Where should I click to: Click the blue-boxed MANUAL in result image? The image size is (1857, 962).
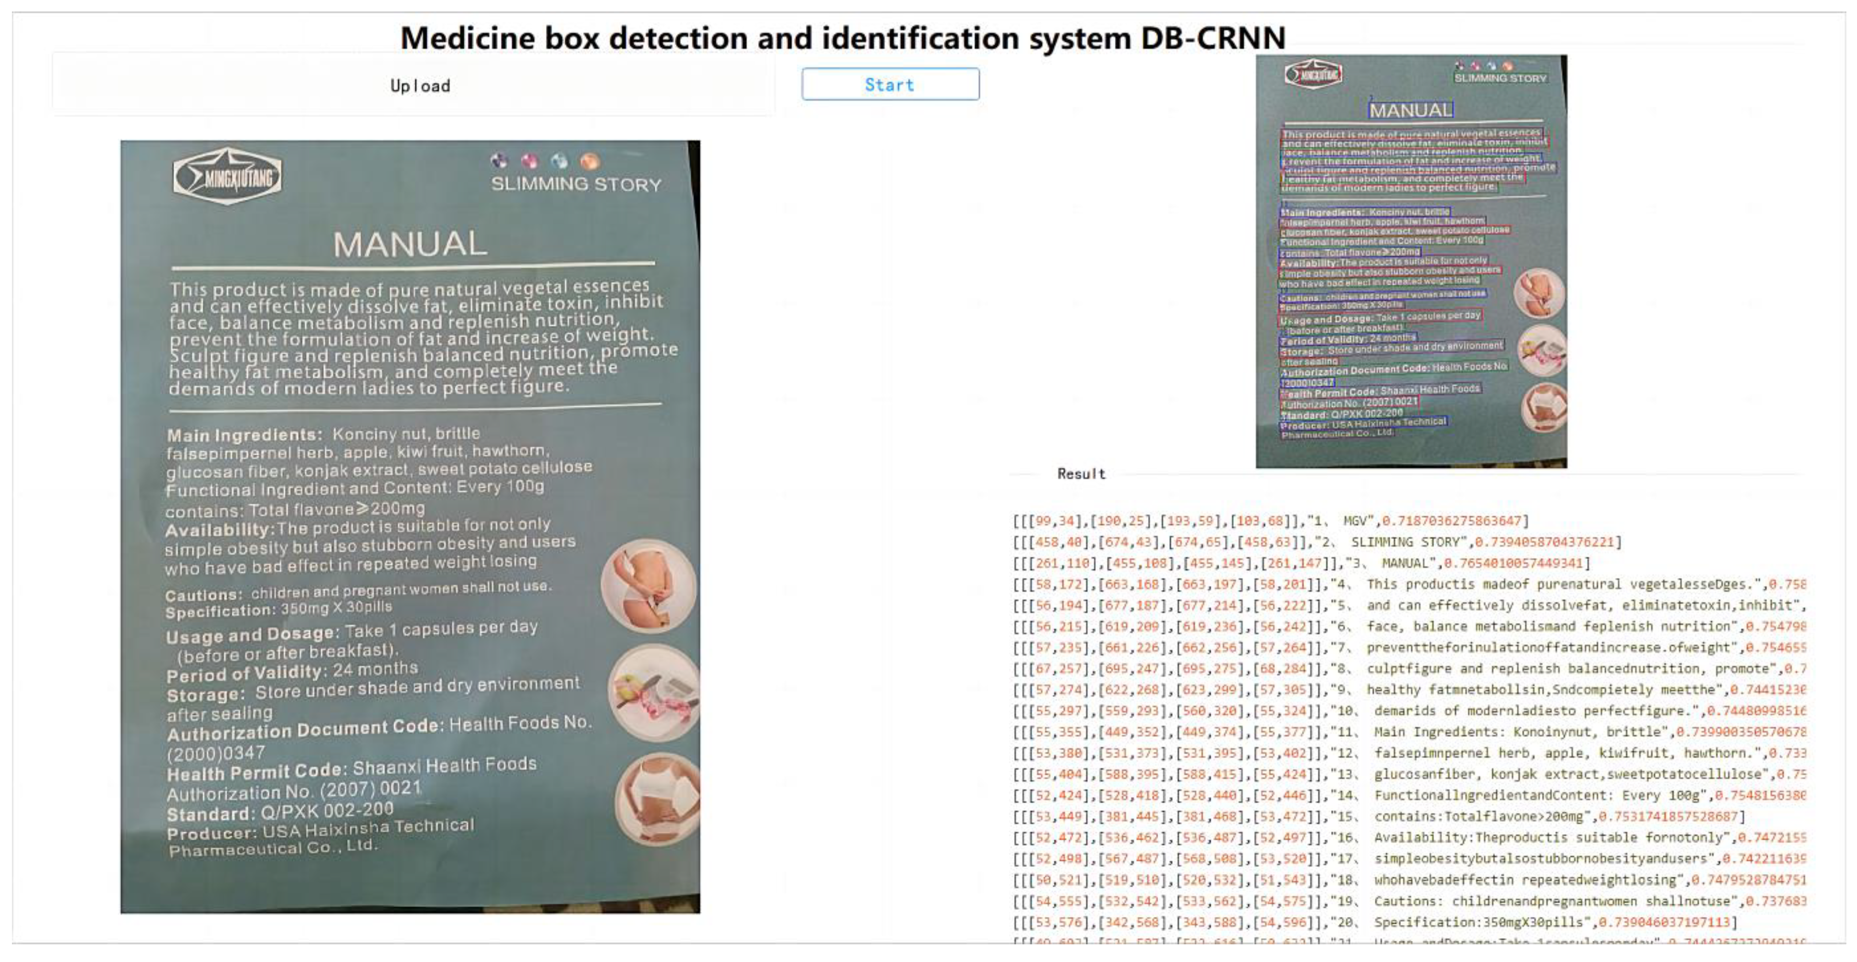point(1411,111)
